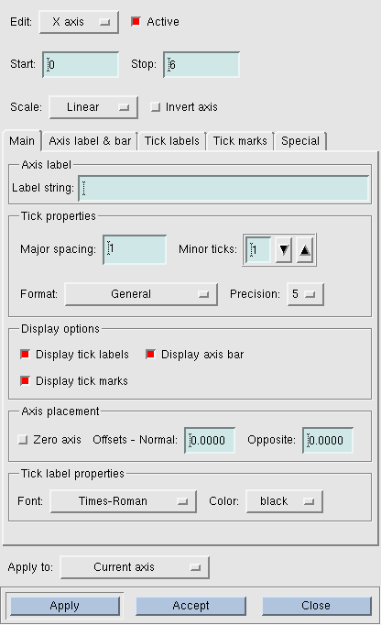This screenshot has width=381, height=625.
Task: Click into the Label string field
Action: [x=223, y=188]
